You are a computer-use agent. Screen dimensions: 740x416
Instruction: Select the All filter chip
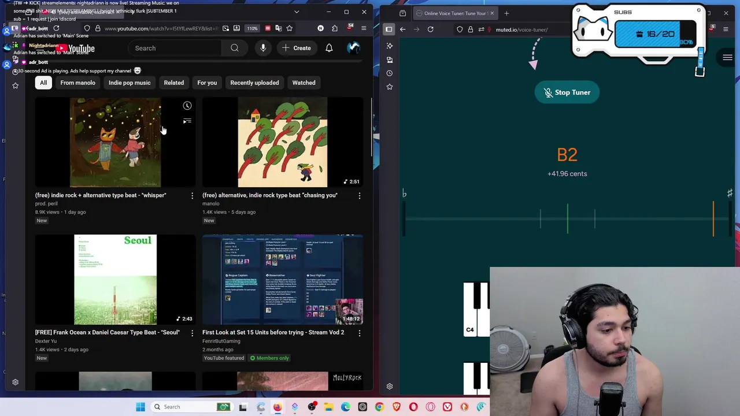click(43, 83)
